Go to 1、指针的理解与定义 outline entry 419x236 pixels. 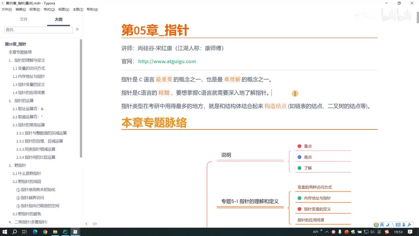pos(27,60)
